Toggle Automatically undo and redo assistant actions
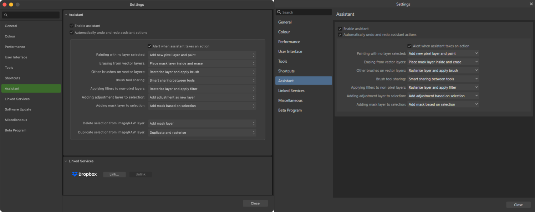 click(71, 32)
